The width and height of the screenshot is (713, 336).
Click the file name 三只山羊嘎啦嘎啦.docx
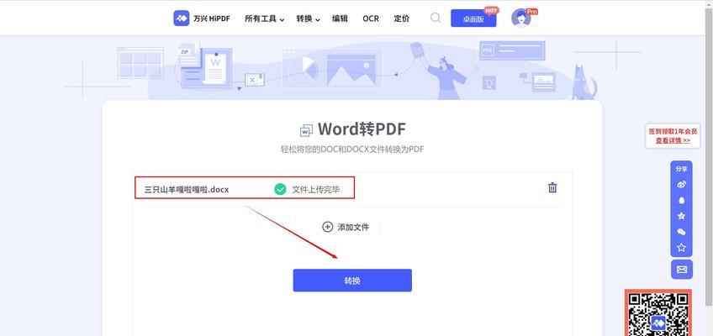pyautogui.click(x=187, y=190)
